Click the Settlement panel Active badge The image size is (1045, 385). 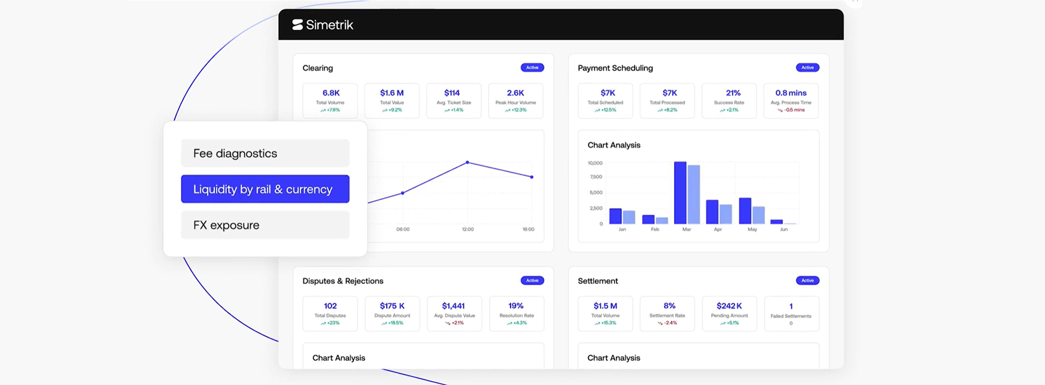(x=807, y=281)
